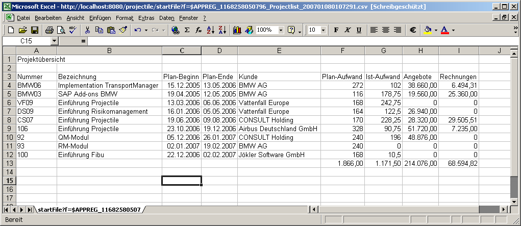This screenshot has height=226, width=521.
Task: Open the zoom 100% dropdown
Action: (281, 30)
